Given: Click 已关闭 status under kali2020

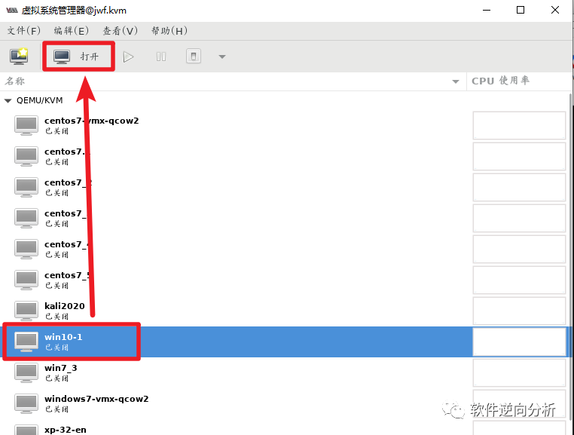Looking at the screenshot, I should [x=56, y=317].
